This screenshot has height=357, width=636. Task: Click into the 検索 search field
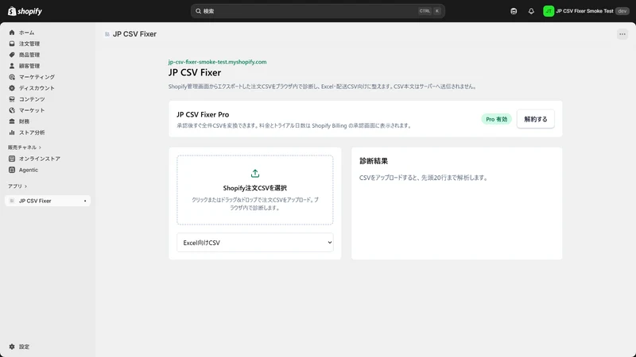pos(317,11)
